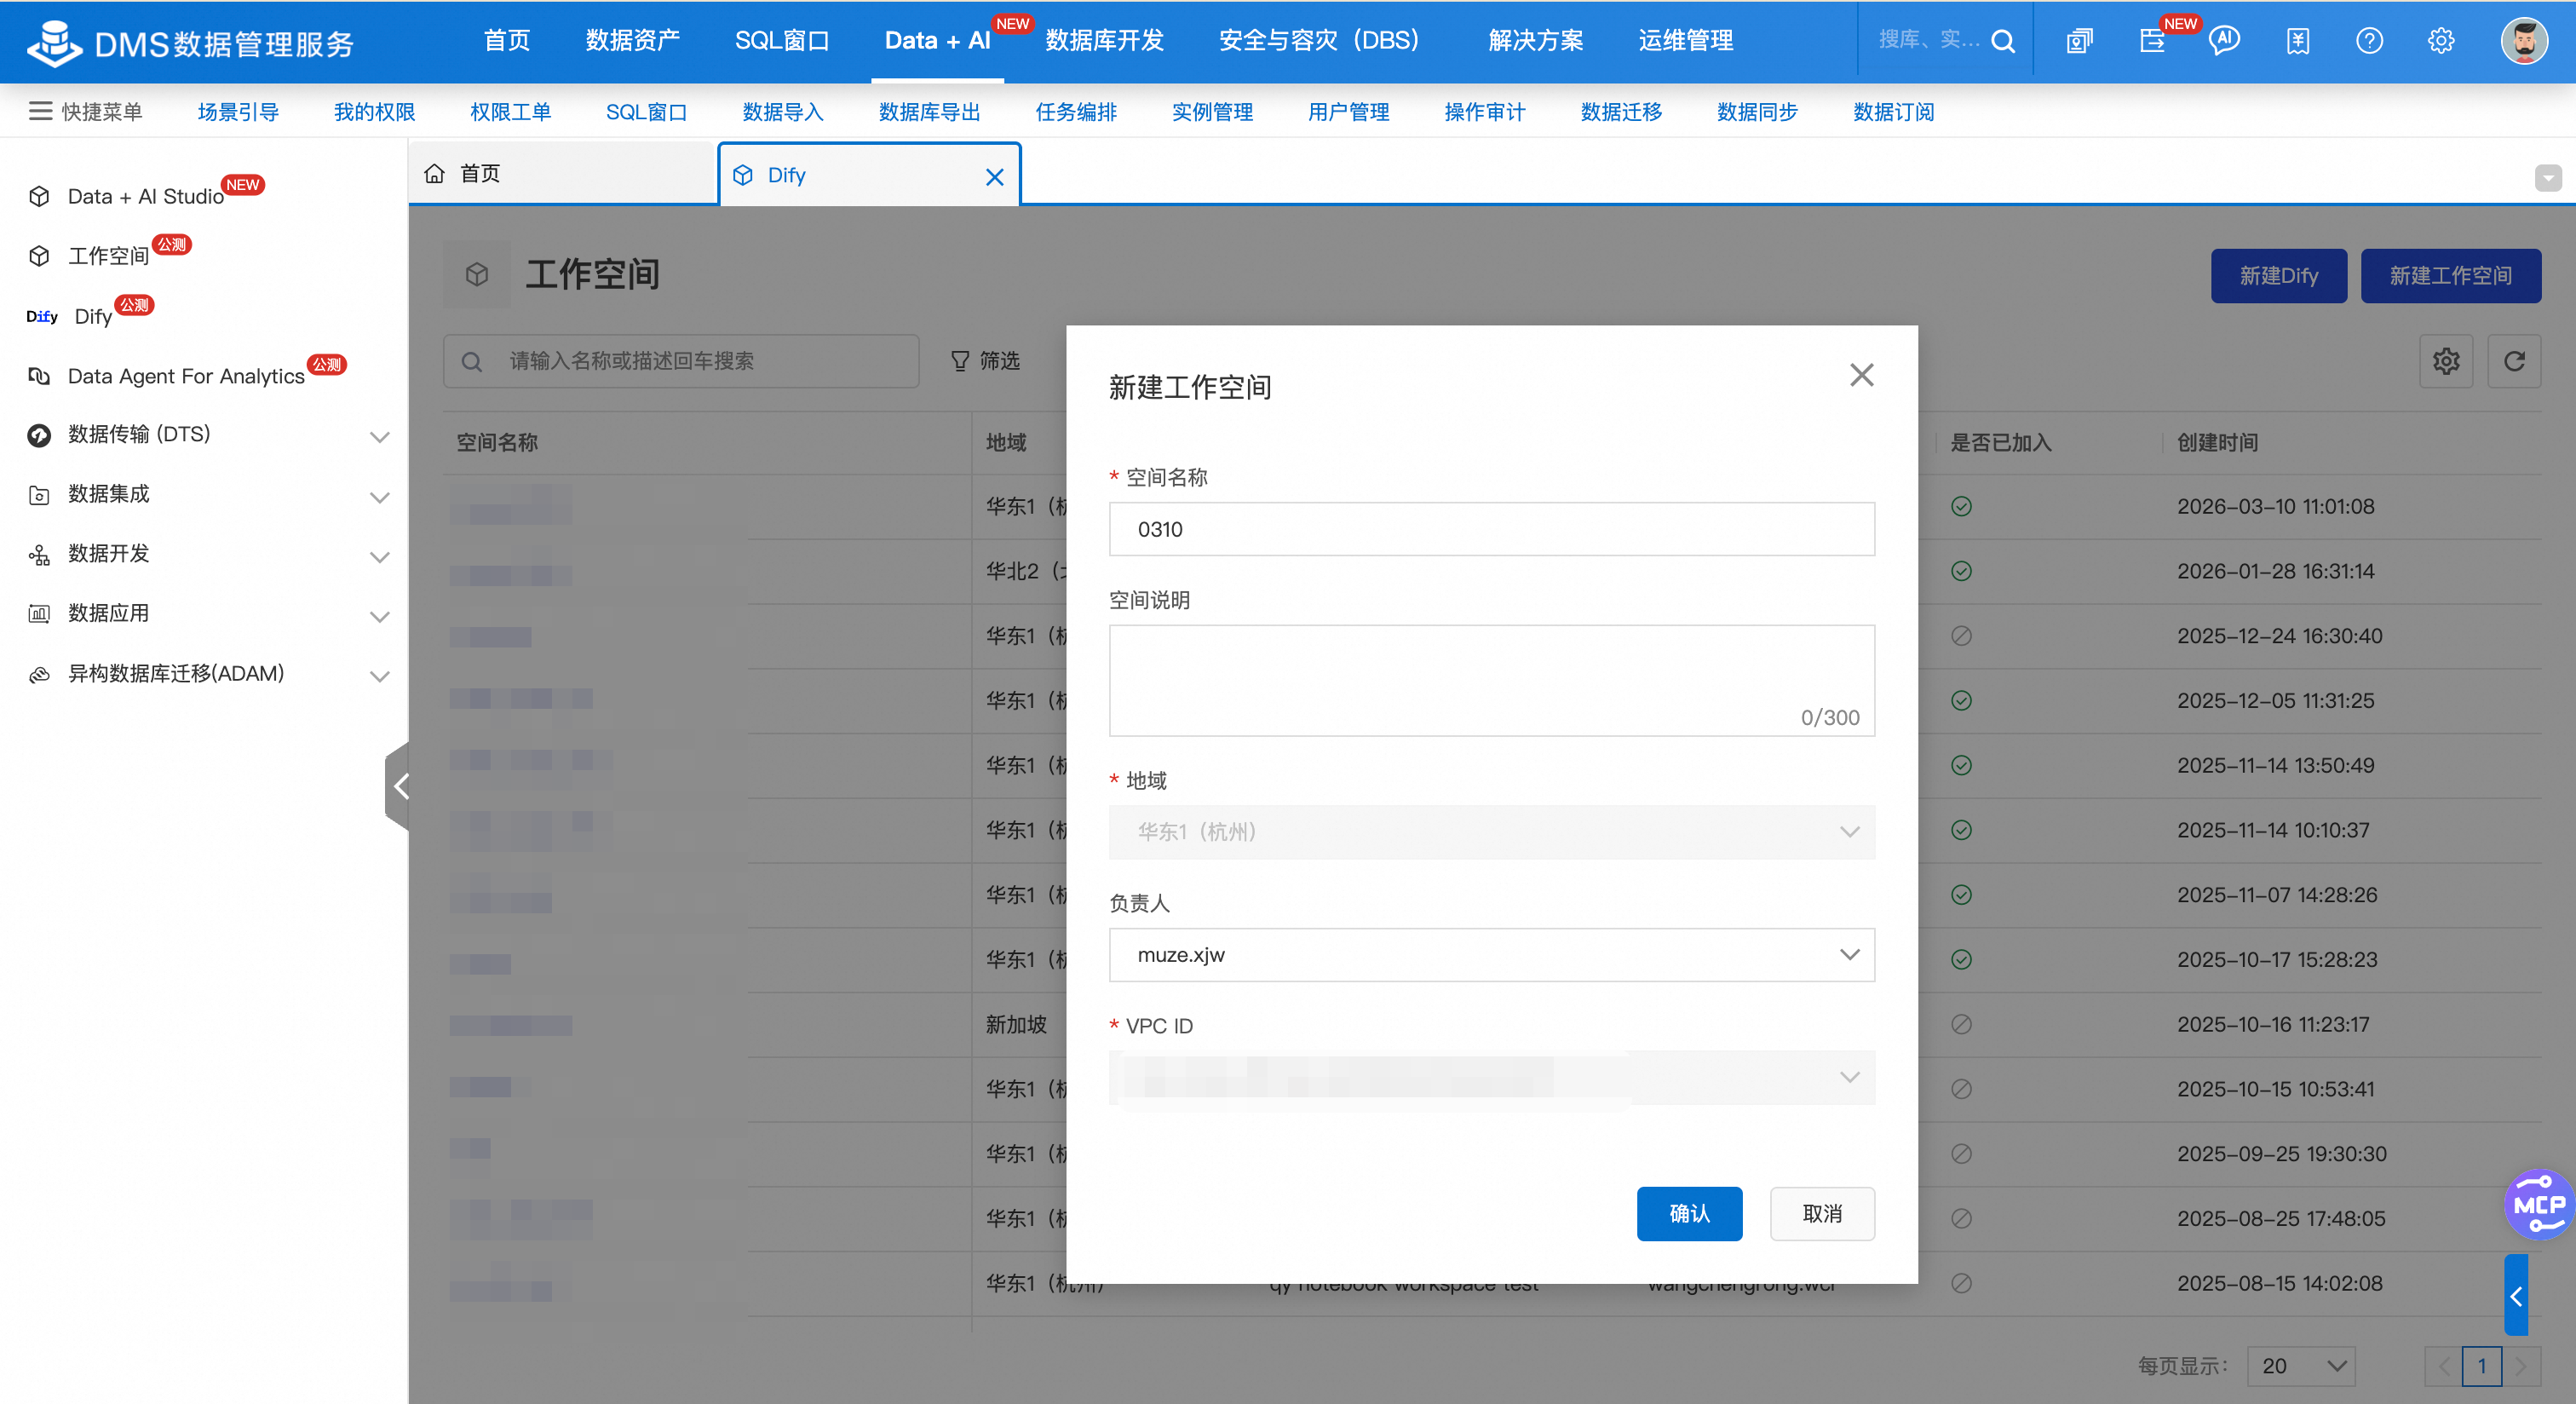Image resolution: width=2576 pixels, height=1404 pixels.
Task: Click the table column settings gear icon
Action: (x=2446, y=361)
